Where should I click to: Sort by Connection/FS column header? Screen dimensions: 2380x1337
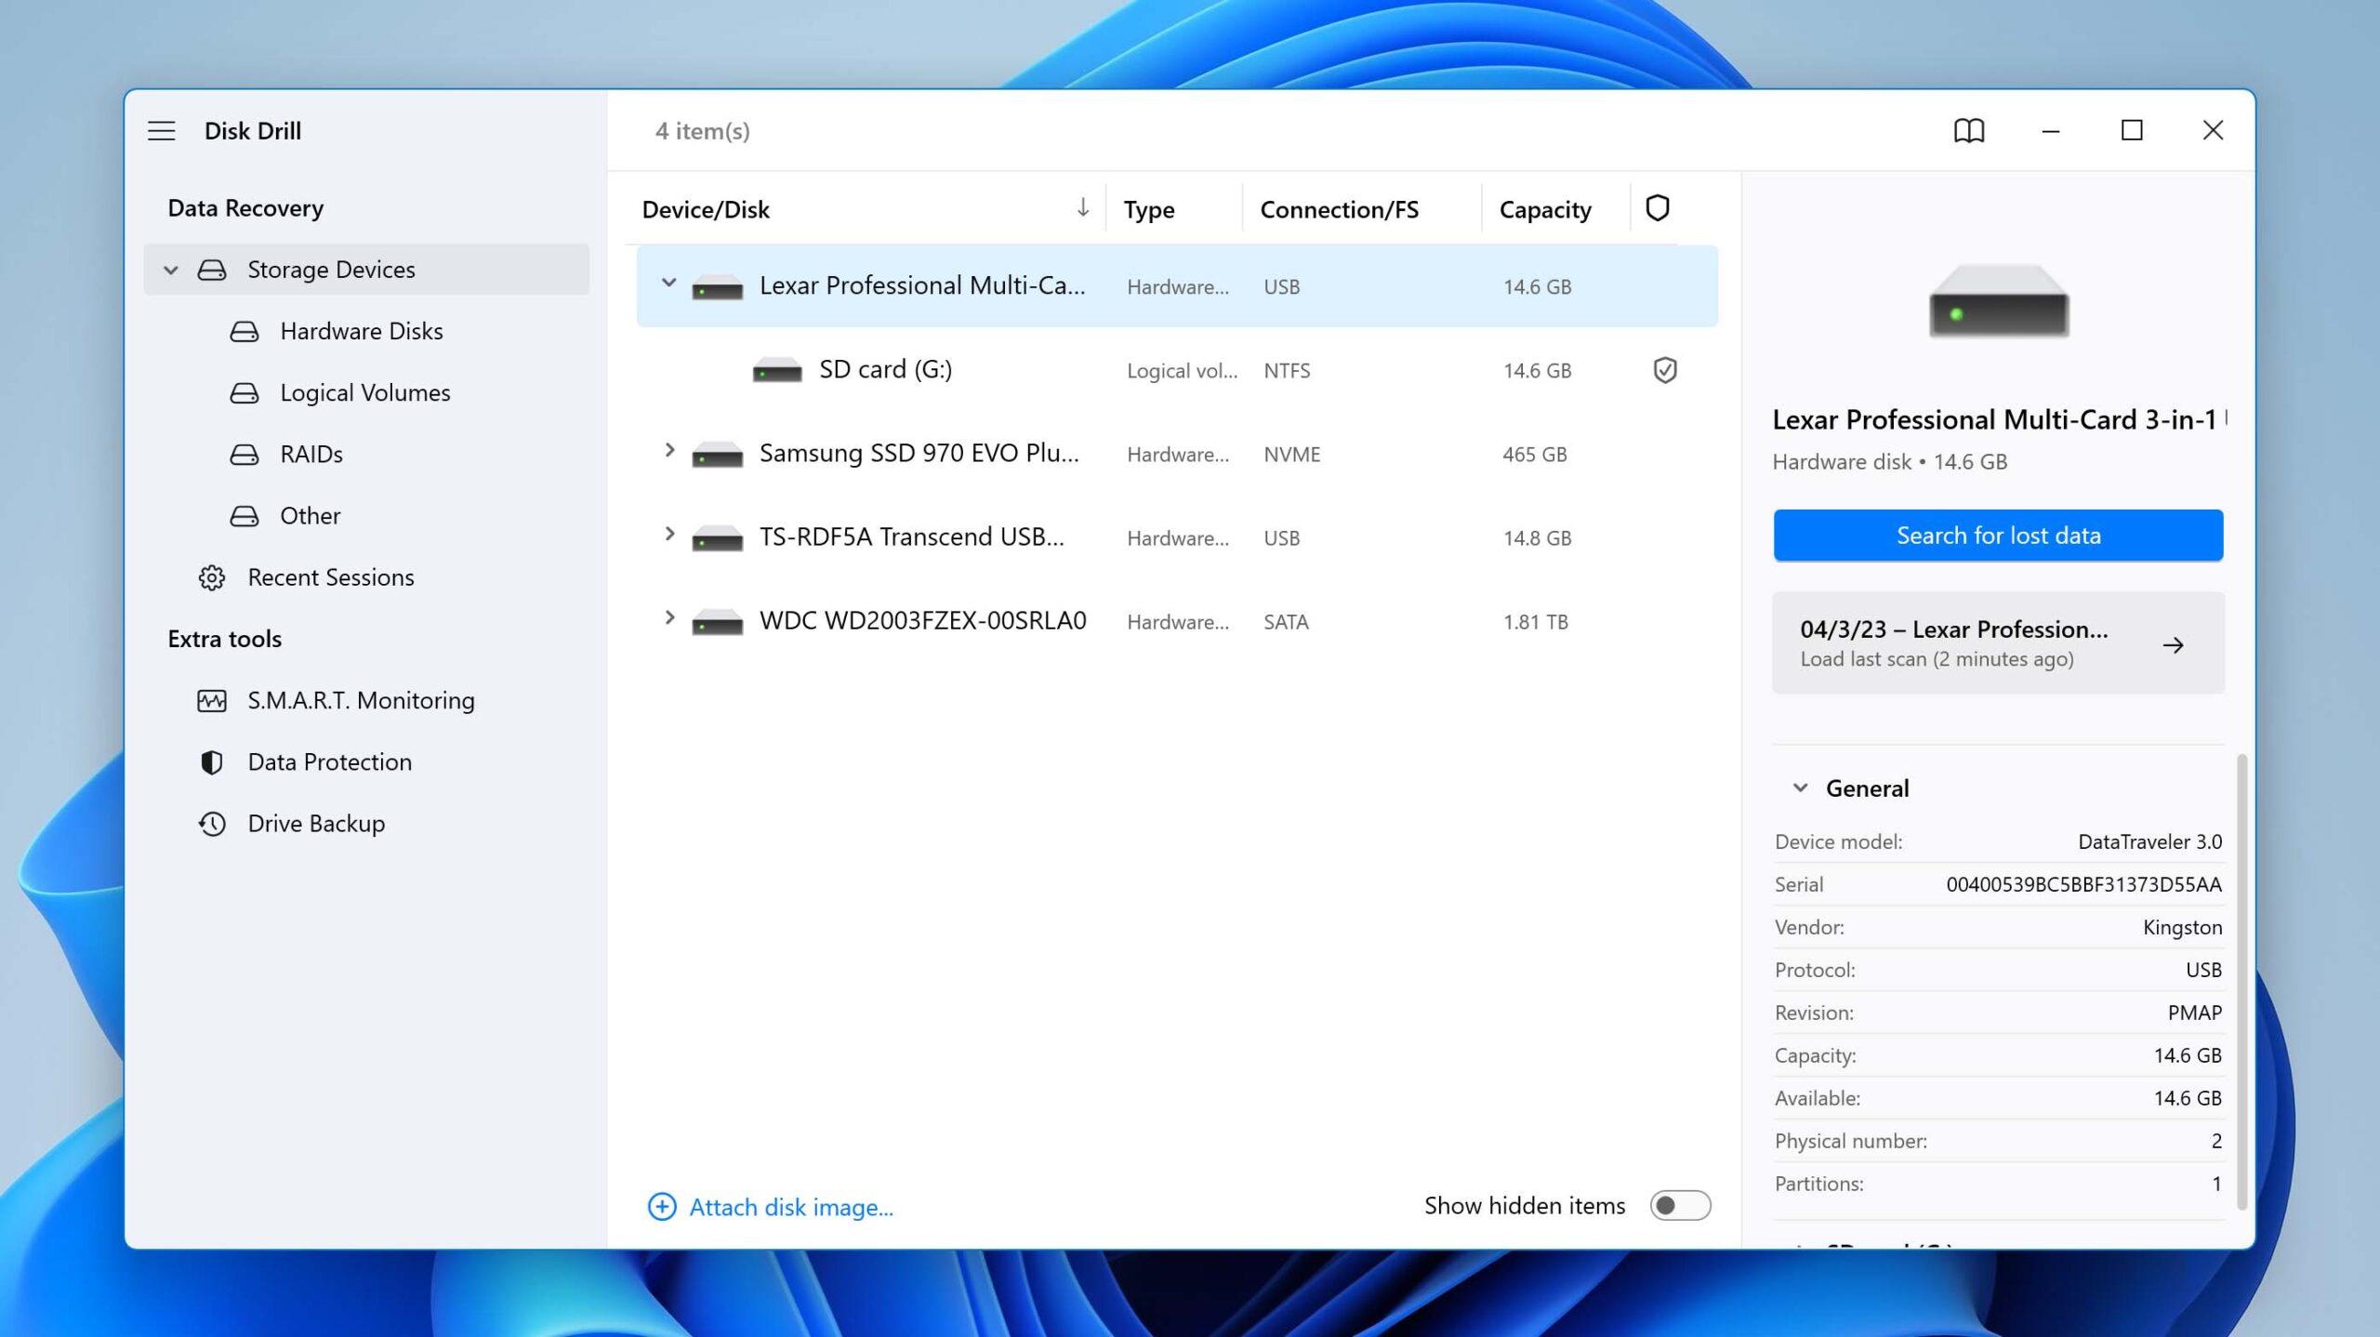1340,210
